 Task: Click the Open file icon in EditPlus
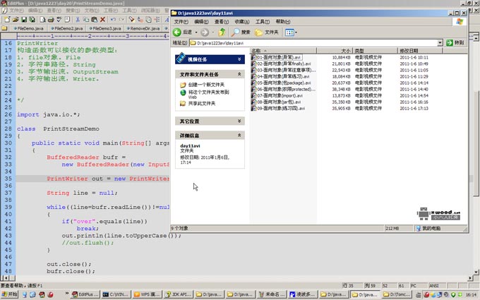pos(16,20)
